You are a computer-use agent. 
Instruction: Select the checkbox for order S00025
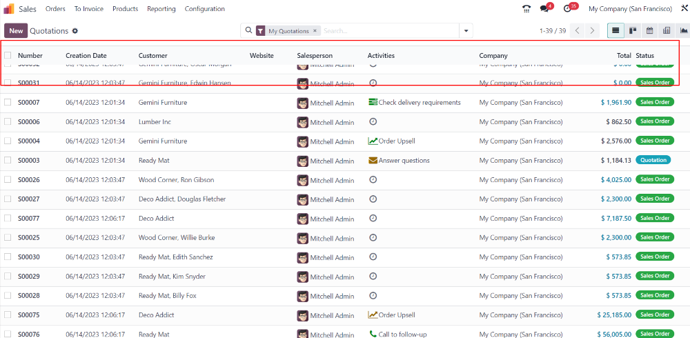coord(8,238)
